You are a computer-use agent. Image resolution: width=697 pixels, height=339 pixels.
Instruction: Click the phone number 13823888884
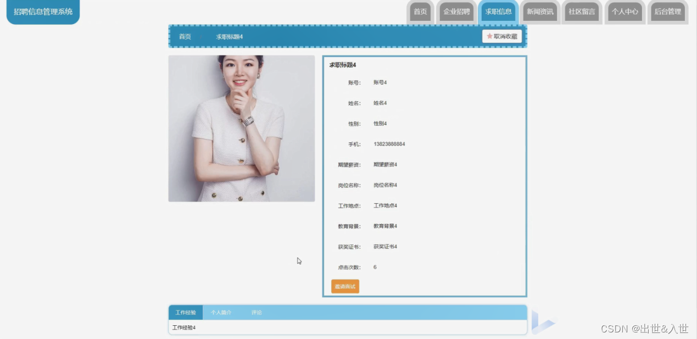click(389, 144)
